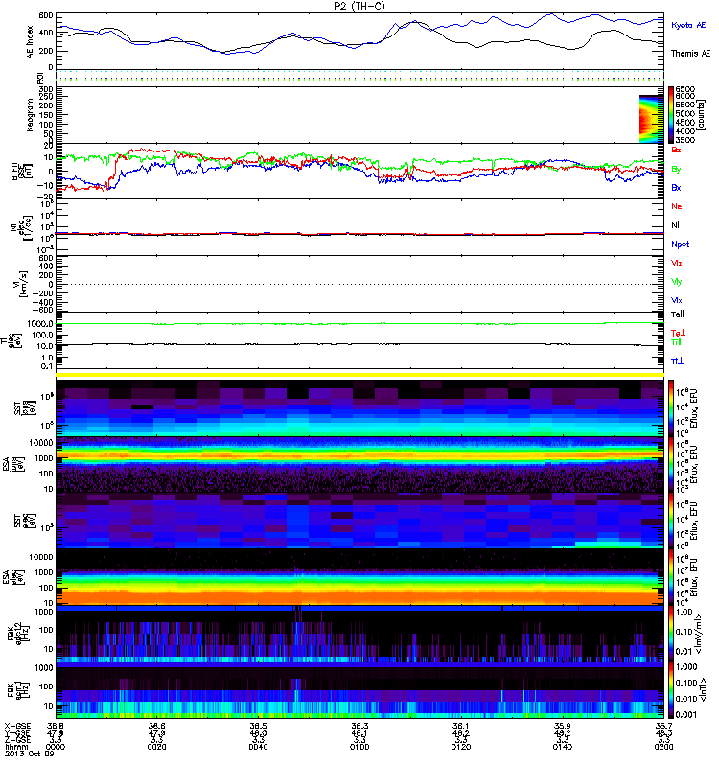Click the "36.1" X-GSE position value

pos(461,726)
